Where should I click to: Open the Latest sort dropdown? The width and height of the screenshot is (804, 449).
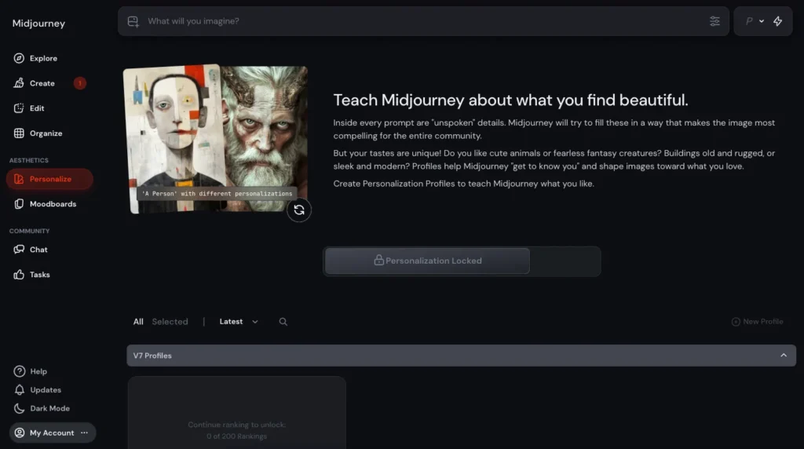238,322
